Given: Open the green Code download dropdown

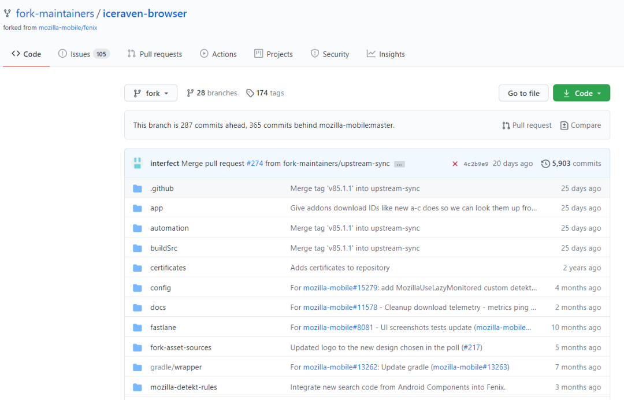Looking at the screenshot, I should tap(581, 93).
